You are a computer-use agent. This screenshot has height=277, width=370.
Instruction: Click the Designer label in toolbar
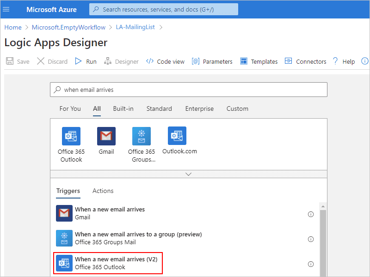click(x=127, y=61)
